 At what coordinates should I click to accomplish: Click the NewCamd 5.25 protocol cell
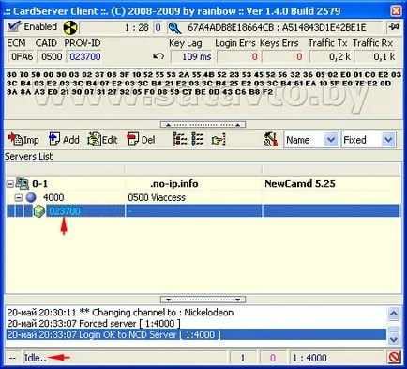point(300,184)
